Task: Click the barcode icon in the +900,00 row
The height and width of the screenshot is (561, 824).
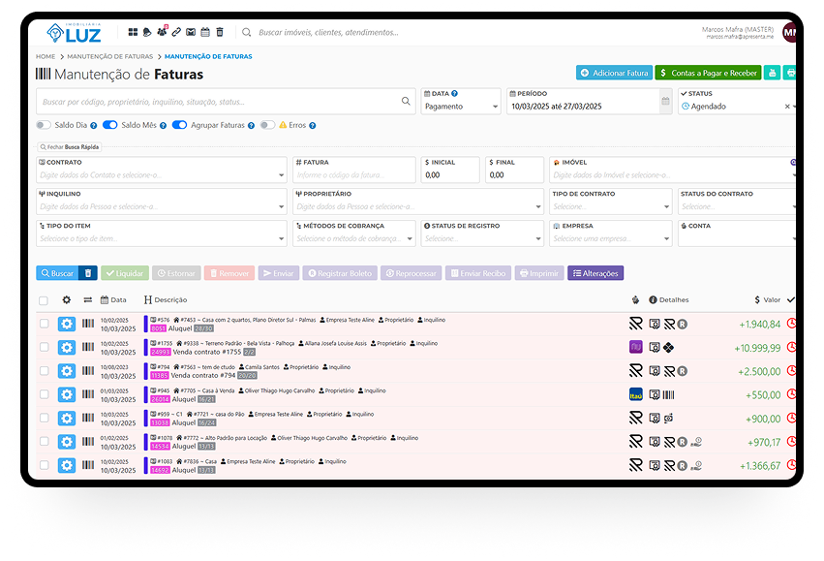Action: click(88, 418)
